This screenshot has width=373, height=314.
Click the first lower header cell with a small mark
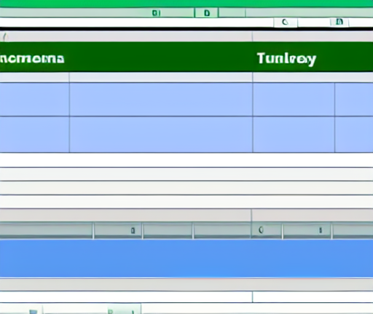tap(118, 230)
